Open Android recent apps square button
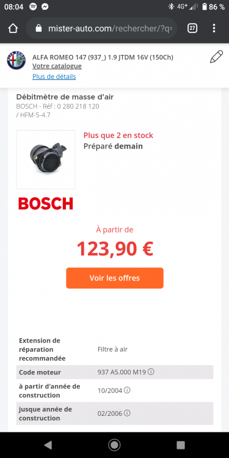229x458 pixels. coord(181,445)
